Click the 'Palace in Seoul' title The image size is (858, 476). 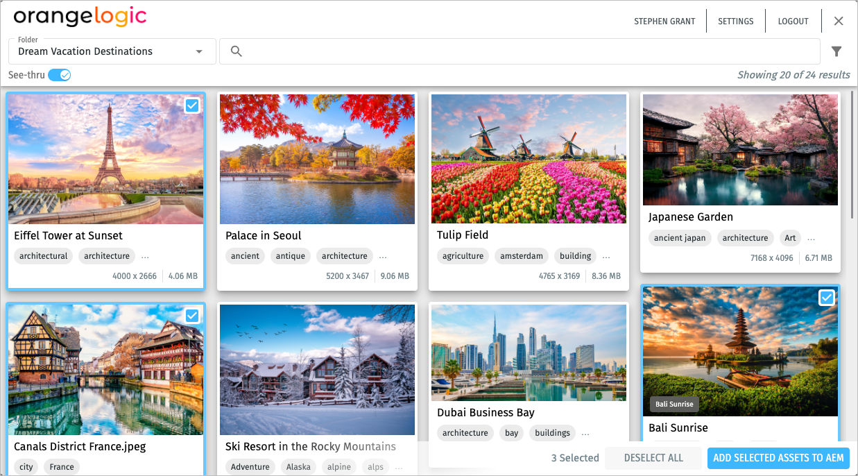264,236
